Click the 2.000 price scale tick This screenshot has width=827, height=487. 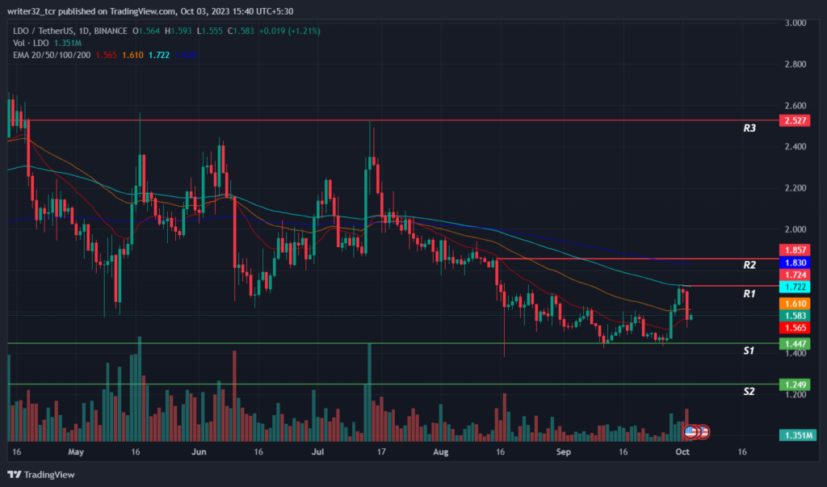point(796,229)
